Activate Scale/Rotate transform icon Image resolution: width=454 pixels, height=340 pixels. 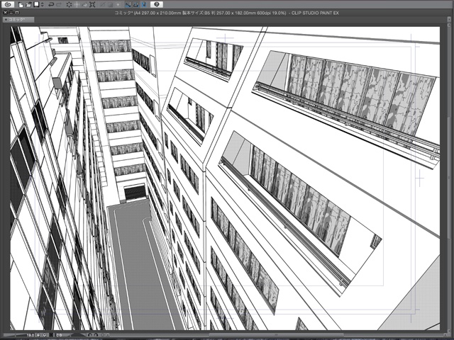click(x=92, y=5)
